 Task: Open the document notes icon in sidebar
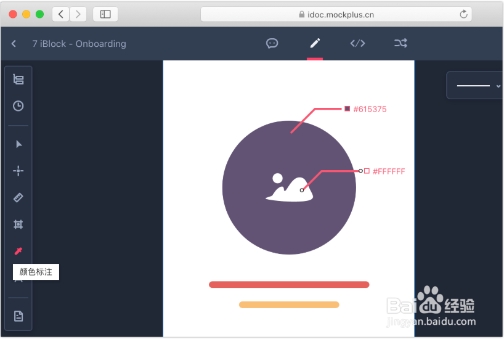coord(18,316)
